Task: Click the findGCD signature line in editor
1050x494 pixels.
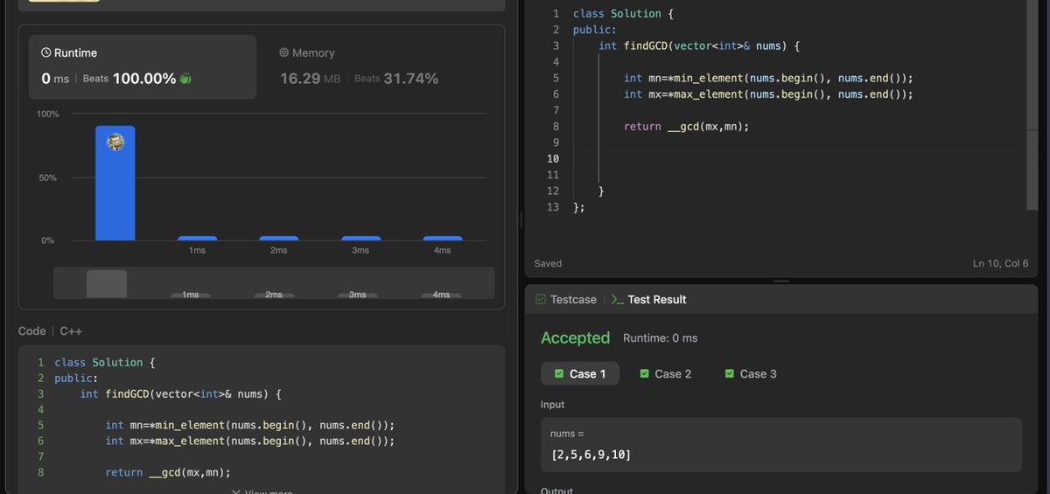Action: 699,46
